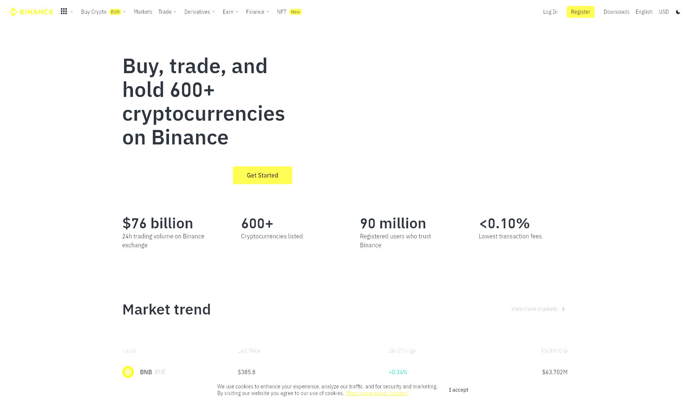Click the yellow Register button
The image size is (690, 401).
pos(580,12)
